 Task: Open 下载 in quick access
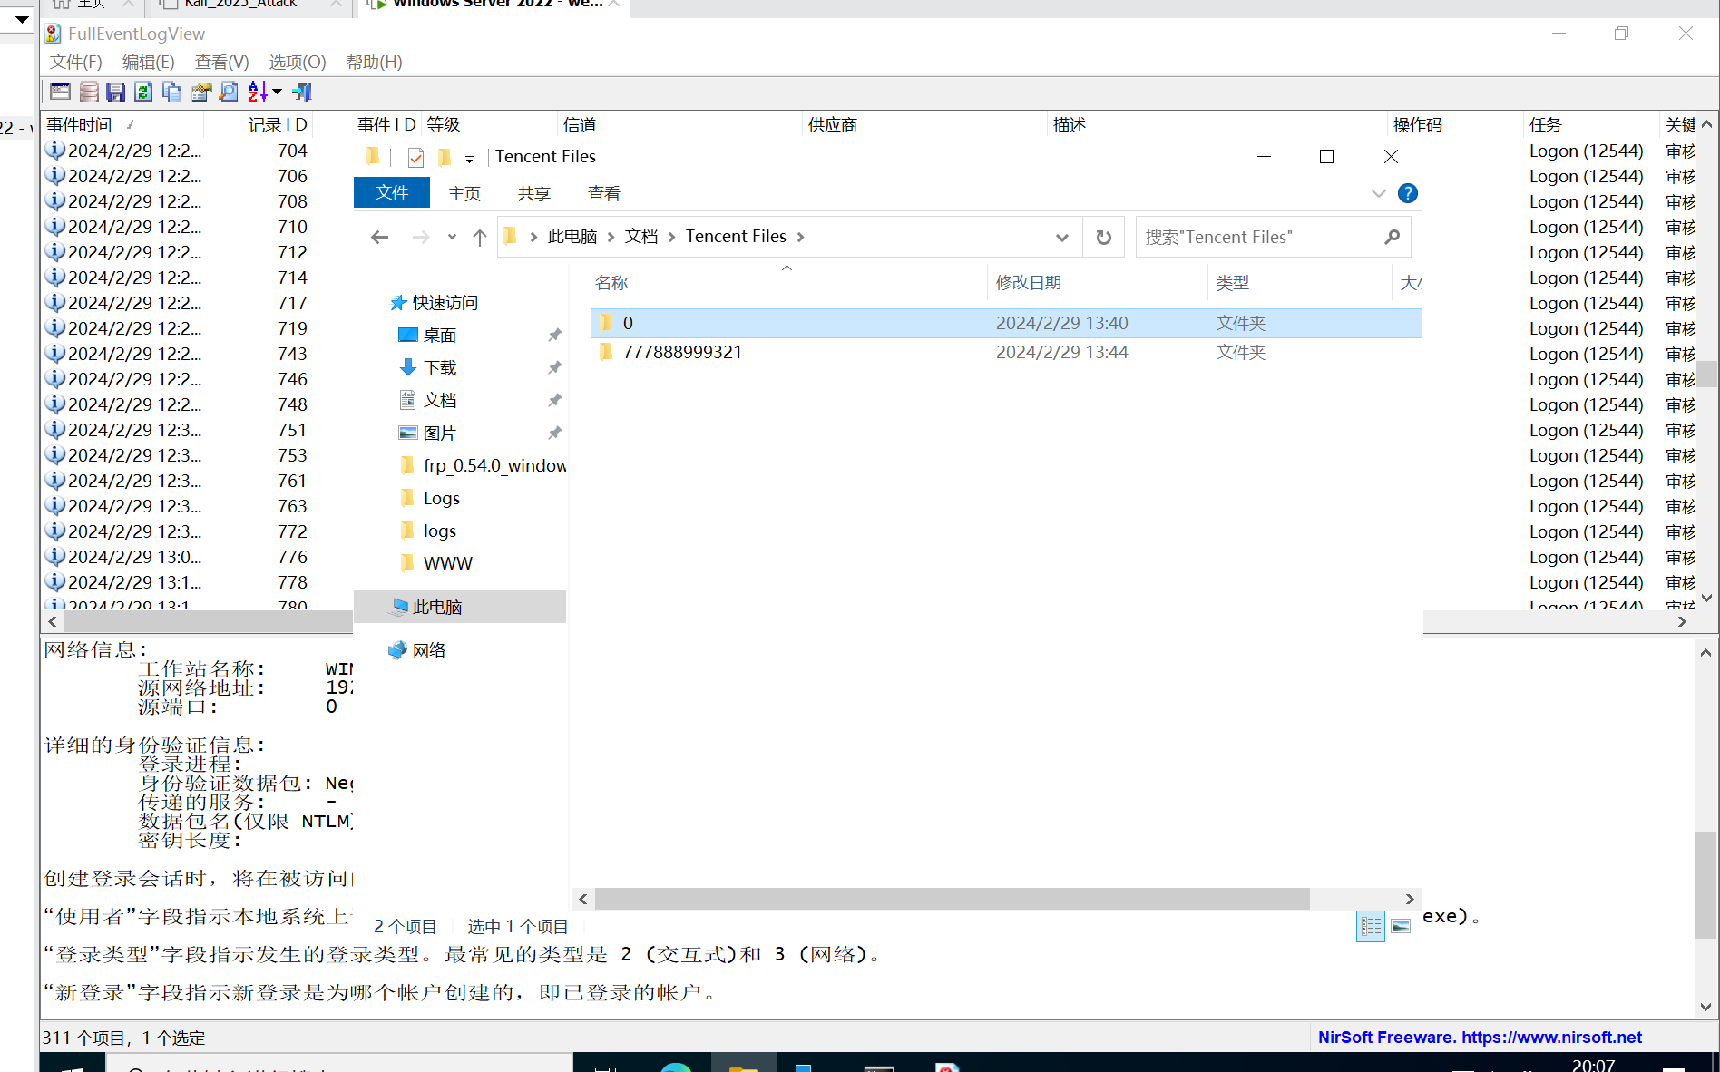[440, 368]
